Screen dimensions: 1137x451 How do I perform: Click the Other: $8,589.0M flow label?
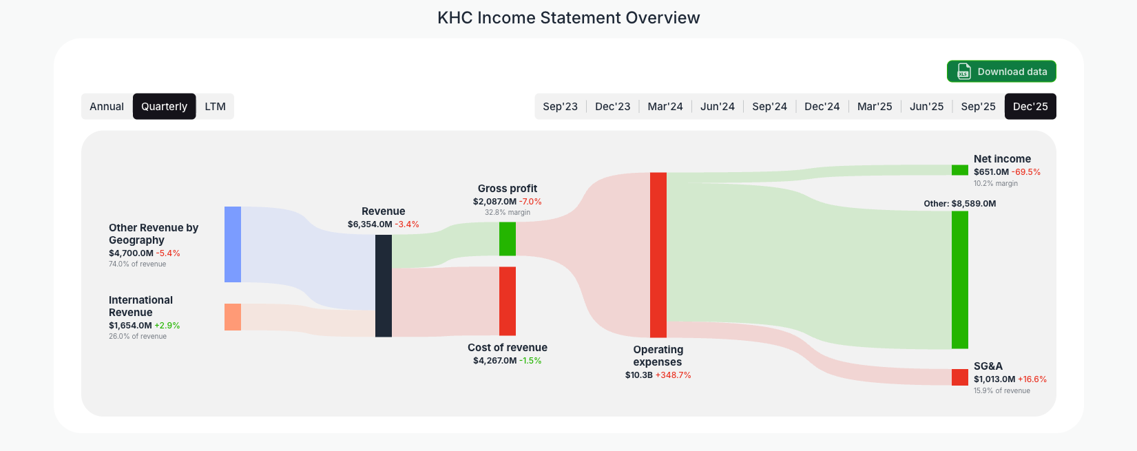coord(960,203)
